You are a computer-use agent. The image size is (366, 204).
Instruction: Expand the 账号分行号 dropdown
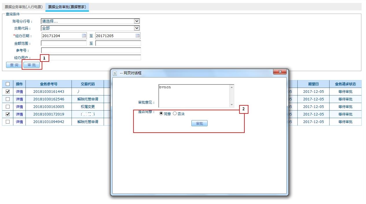pos(137,21)
